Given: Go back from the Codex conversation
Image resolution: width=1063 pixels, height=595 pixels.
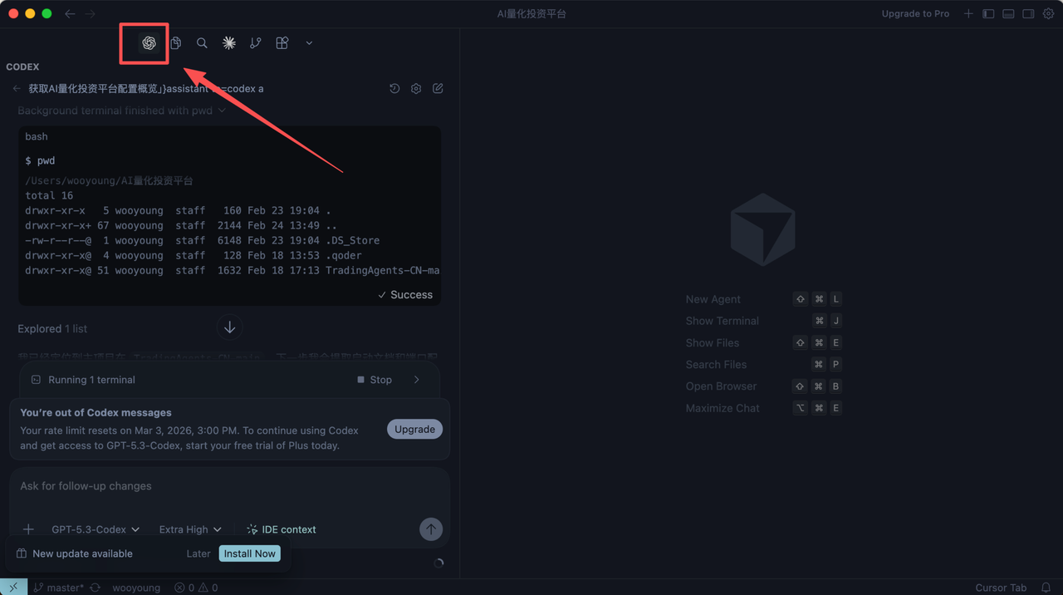Looking at the screenshot, I should 17,88.
